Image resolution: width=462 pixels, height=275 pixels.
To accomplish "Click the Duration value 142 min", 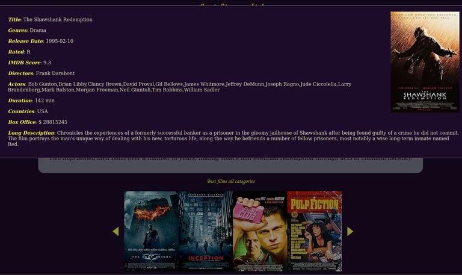I will click(x=45, y=100).
